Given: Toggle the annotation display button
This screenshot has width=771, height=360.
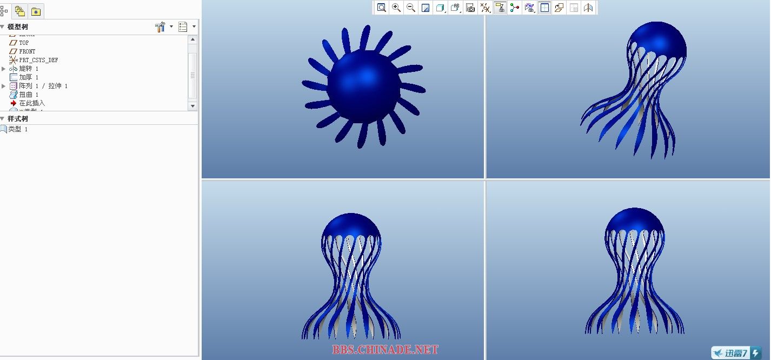Looking at the screenshot, I should [500, 8].
